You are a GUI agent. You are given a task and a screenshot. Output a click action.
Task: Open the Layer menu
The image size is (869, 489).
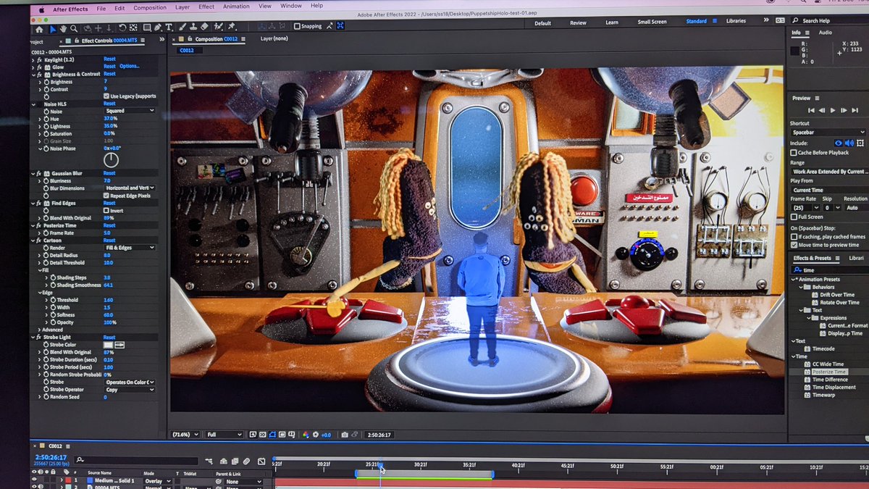[182, 7]
